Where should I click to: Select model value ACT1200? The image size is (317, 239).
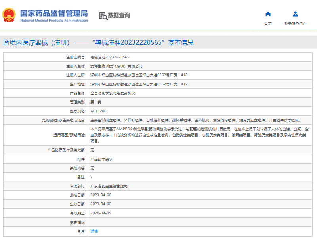pyautogui.click(x=98, y=111)
